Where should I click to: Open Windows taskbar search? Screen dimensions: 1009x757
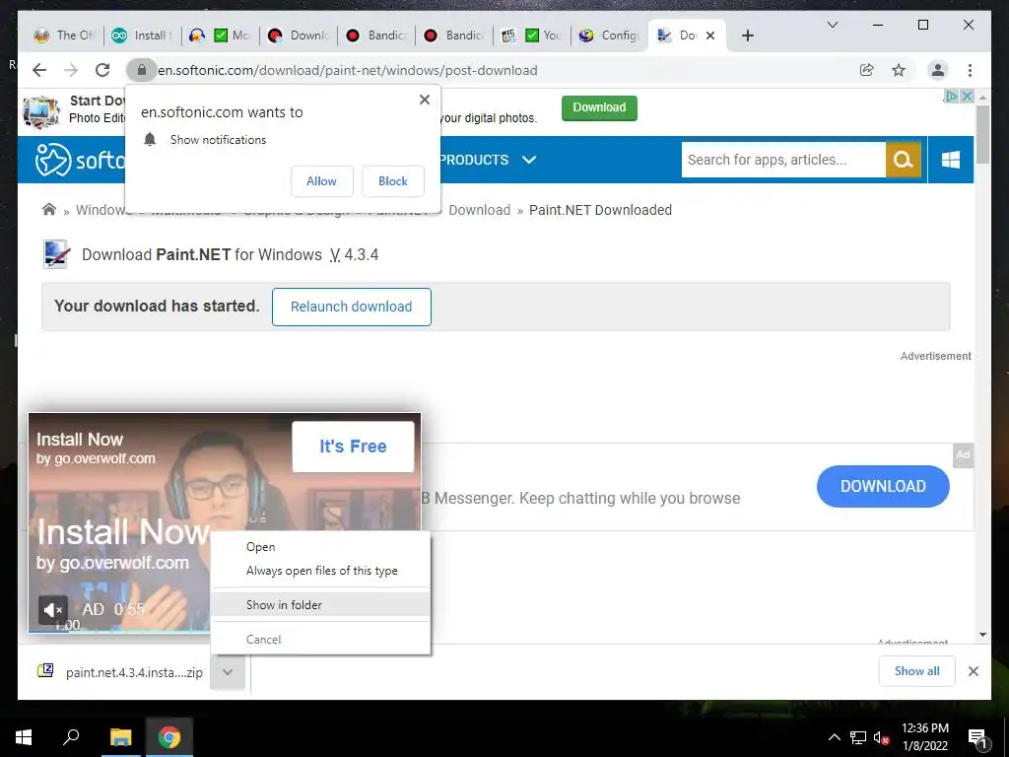(71, 737)
